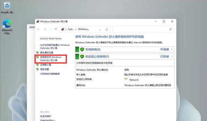This screenshot has width=207, height=121.
Task: Click 'Windows...' breadcrumb segment
Action: coord(83,29)
